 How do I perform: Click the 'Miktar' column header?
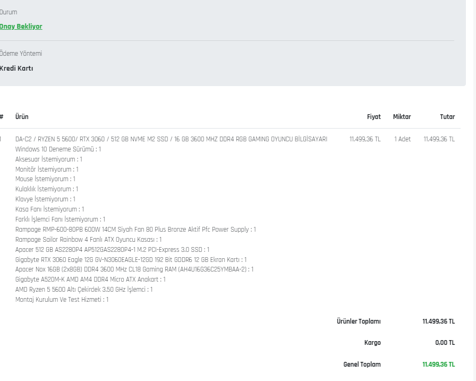point(402,117)
